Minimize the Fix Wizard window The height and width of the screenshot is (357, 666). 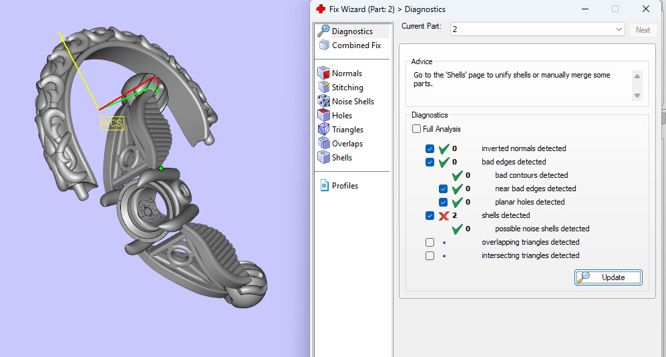coord(585,9)
